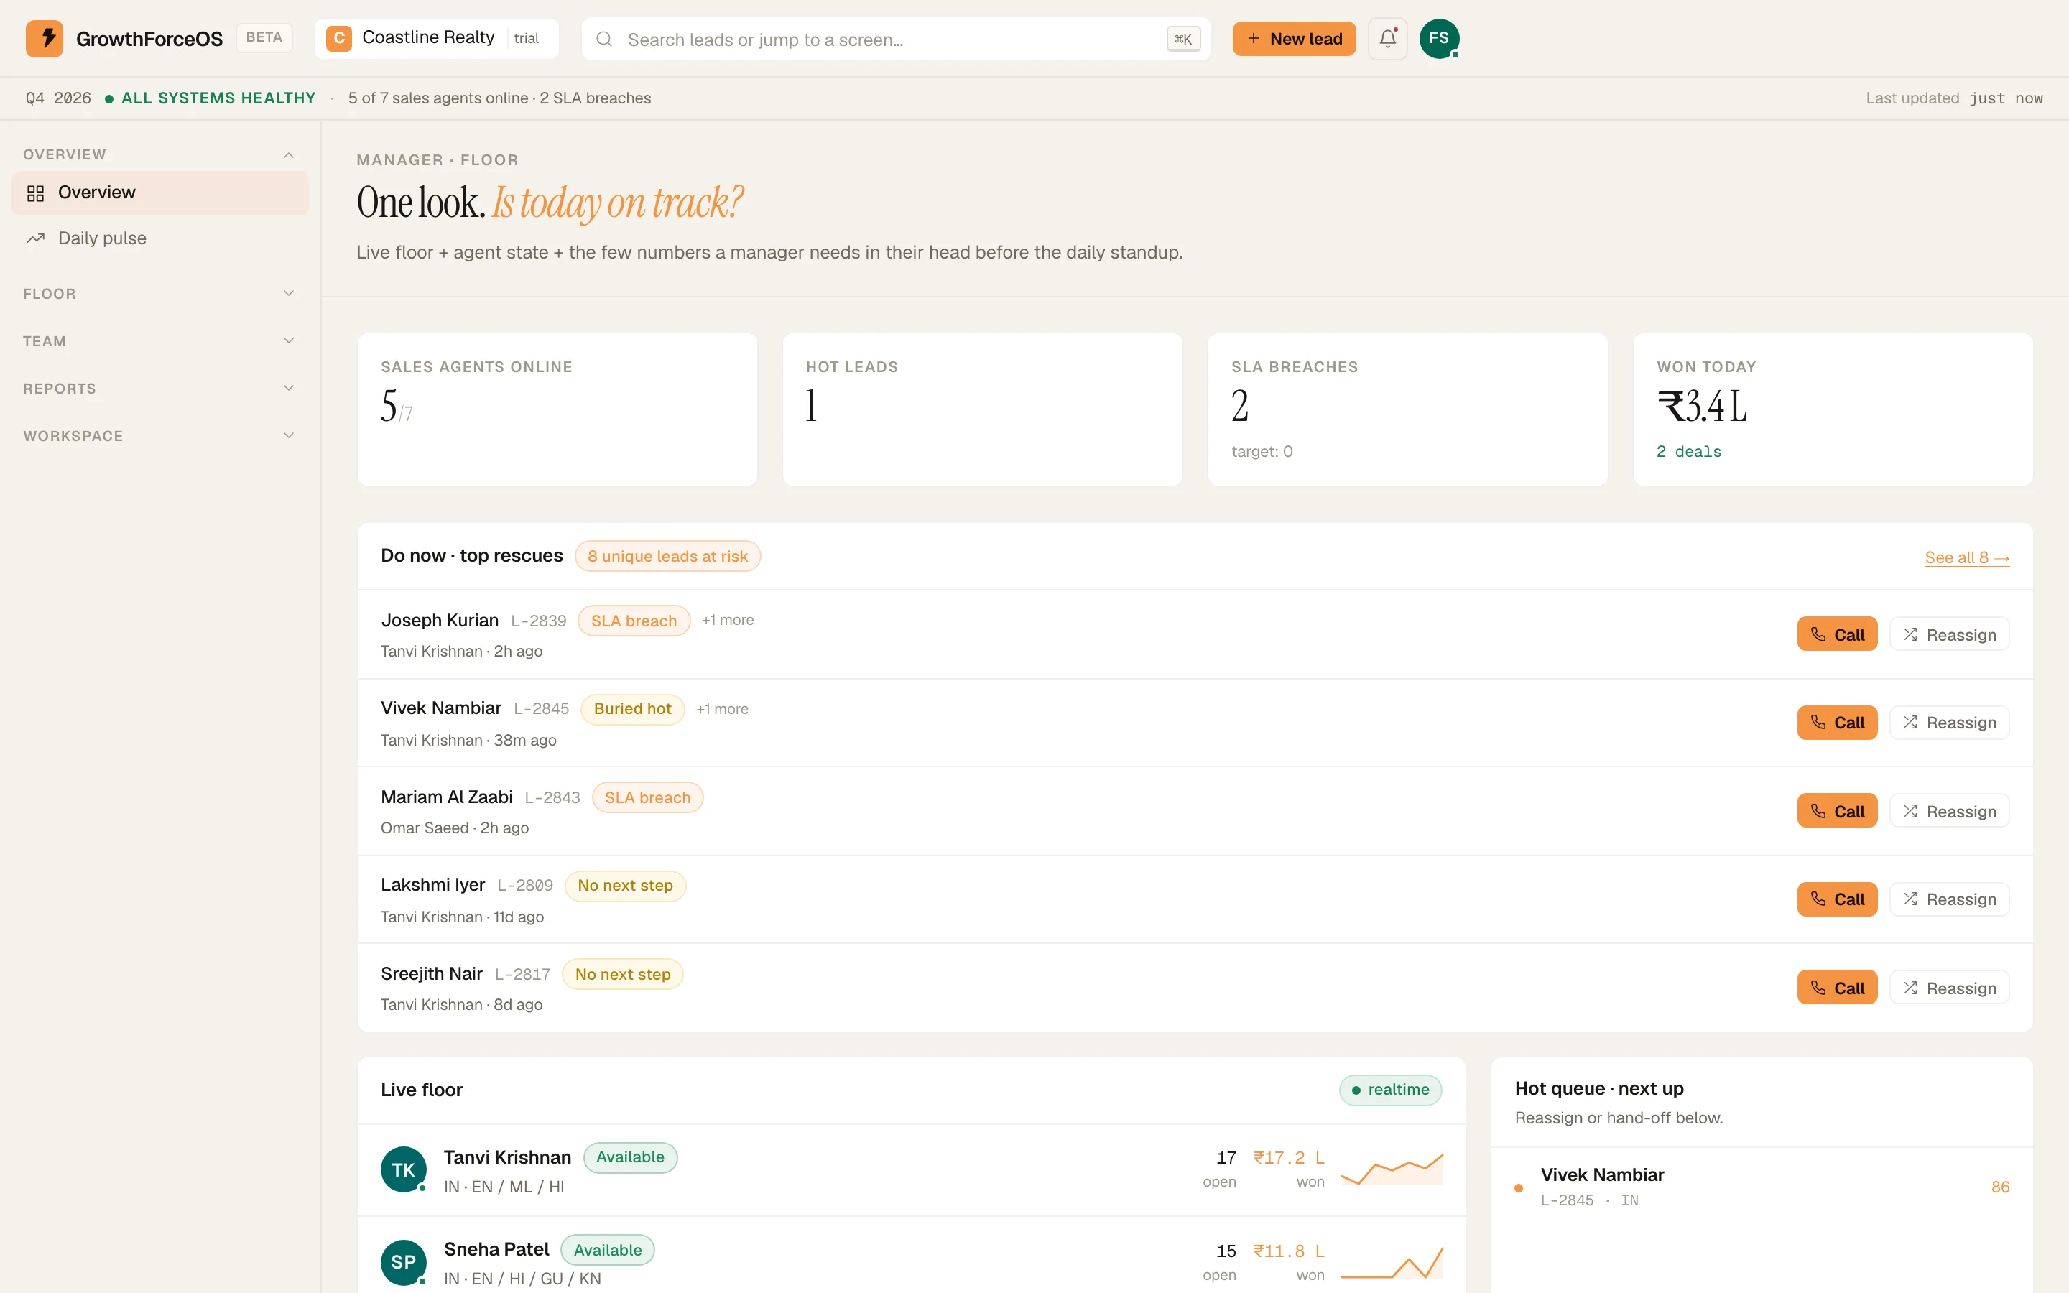
Task: Expand the REPORTS sidebar section
Action: pos(159,388)
